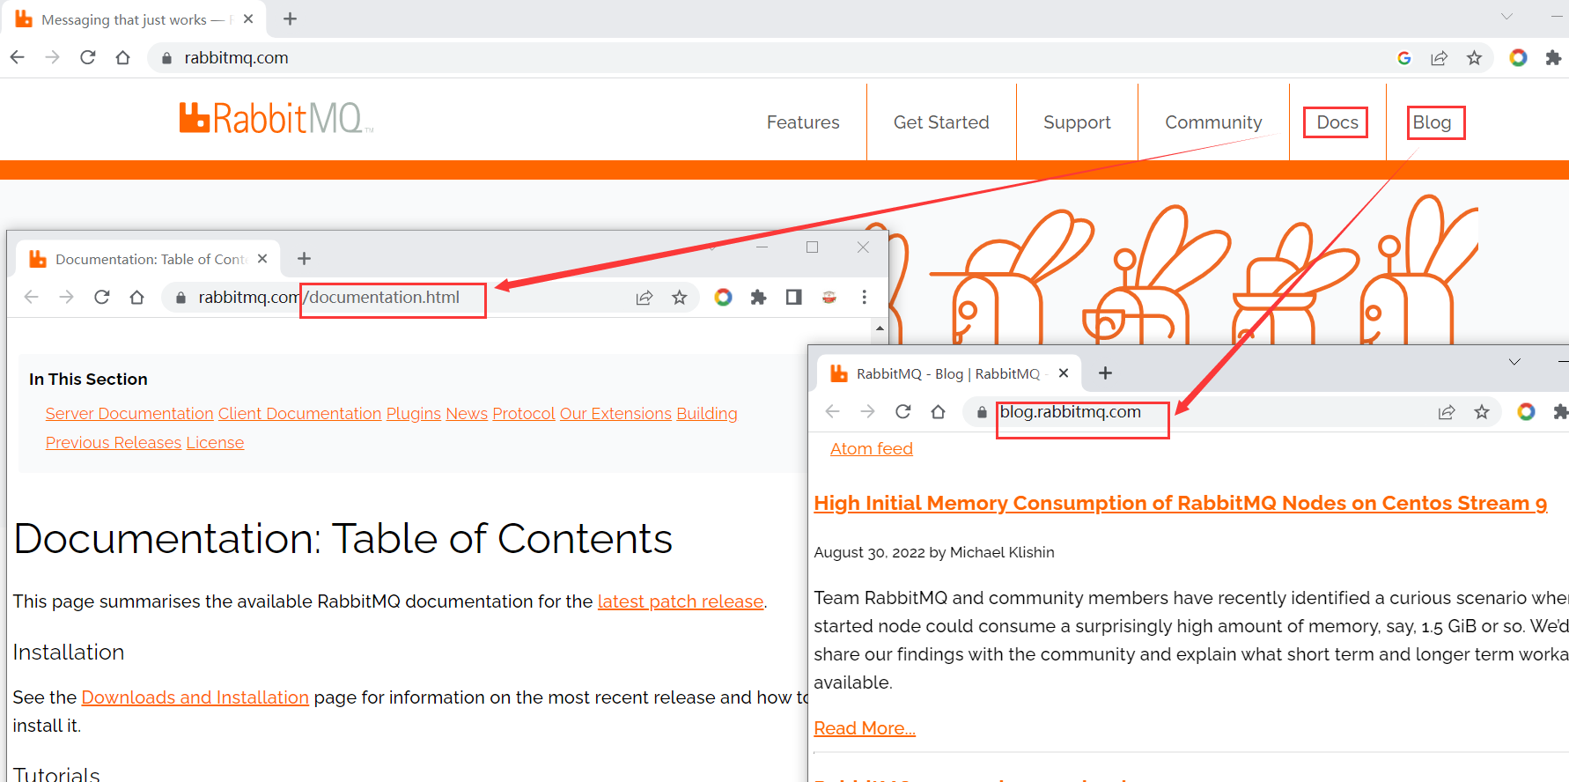Bookmark rabbitmq.com with star icon
The image size is (1569, 782).
pos(1474,58)
